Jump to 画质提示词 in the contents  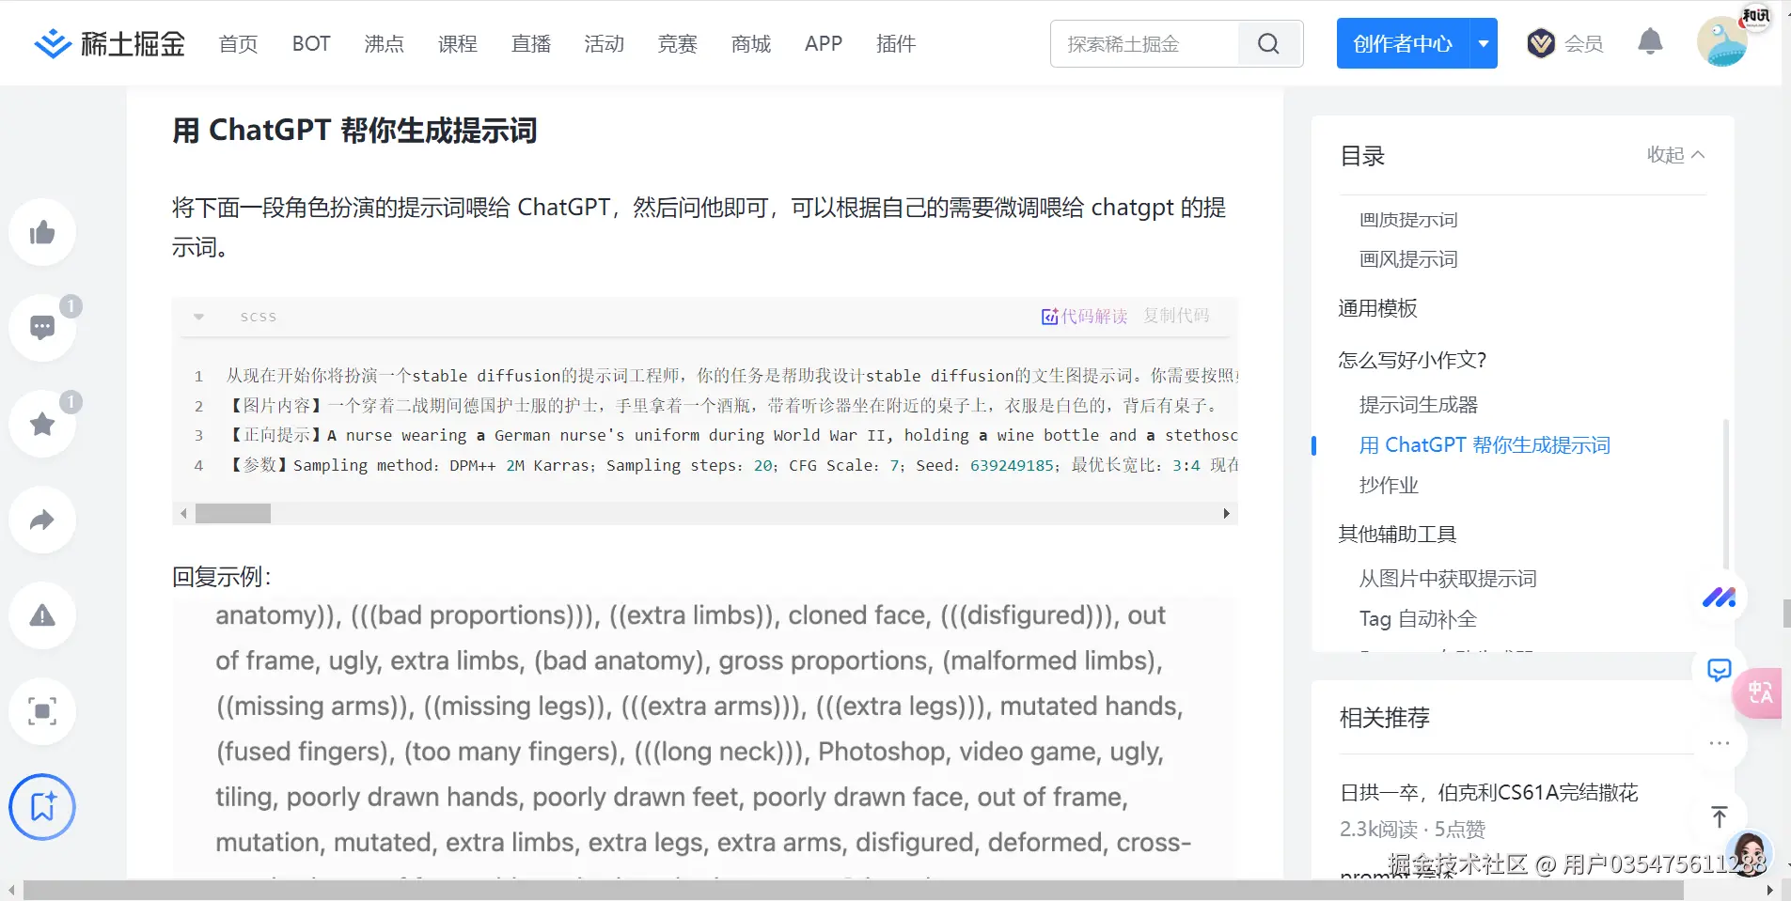(x=1408, y=220)
